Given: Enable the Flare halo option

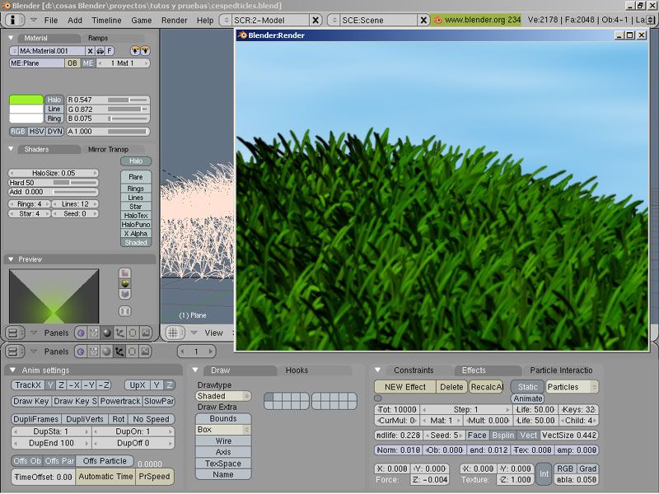Looking at the screenshot, I should tap(136, 177).
